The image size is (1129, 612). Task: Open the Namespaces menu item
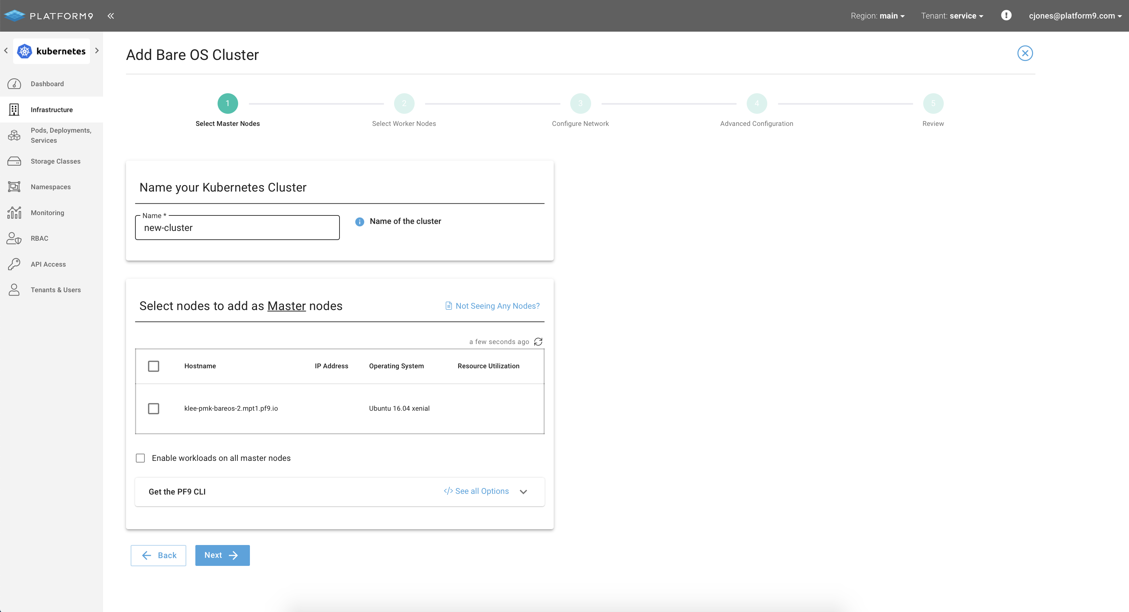pyautogui.click(x=51, y=187)
